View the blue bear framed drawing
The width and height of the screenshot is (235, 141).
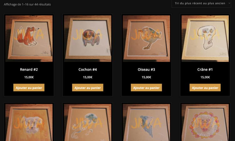pyautogui.click(x=146, y=123)
